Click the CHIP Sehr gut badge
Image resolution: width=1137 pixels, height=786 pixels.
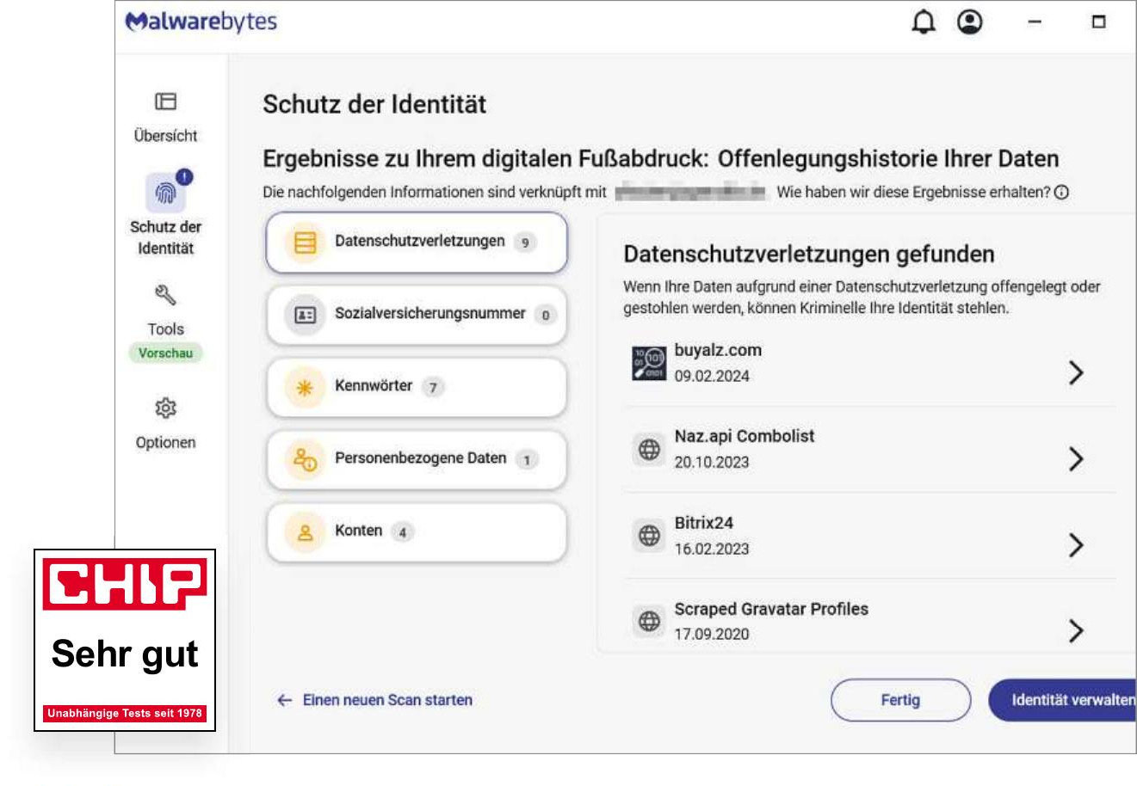(125, 641)
